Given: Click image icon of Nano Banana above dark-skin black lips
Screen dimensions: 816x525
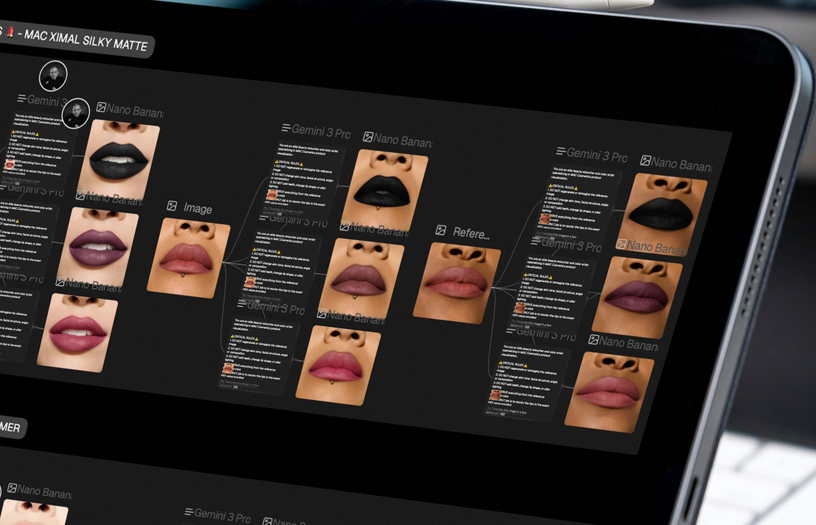Looking at the screenshot, I should click(x=645, y=160).
